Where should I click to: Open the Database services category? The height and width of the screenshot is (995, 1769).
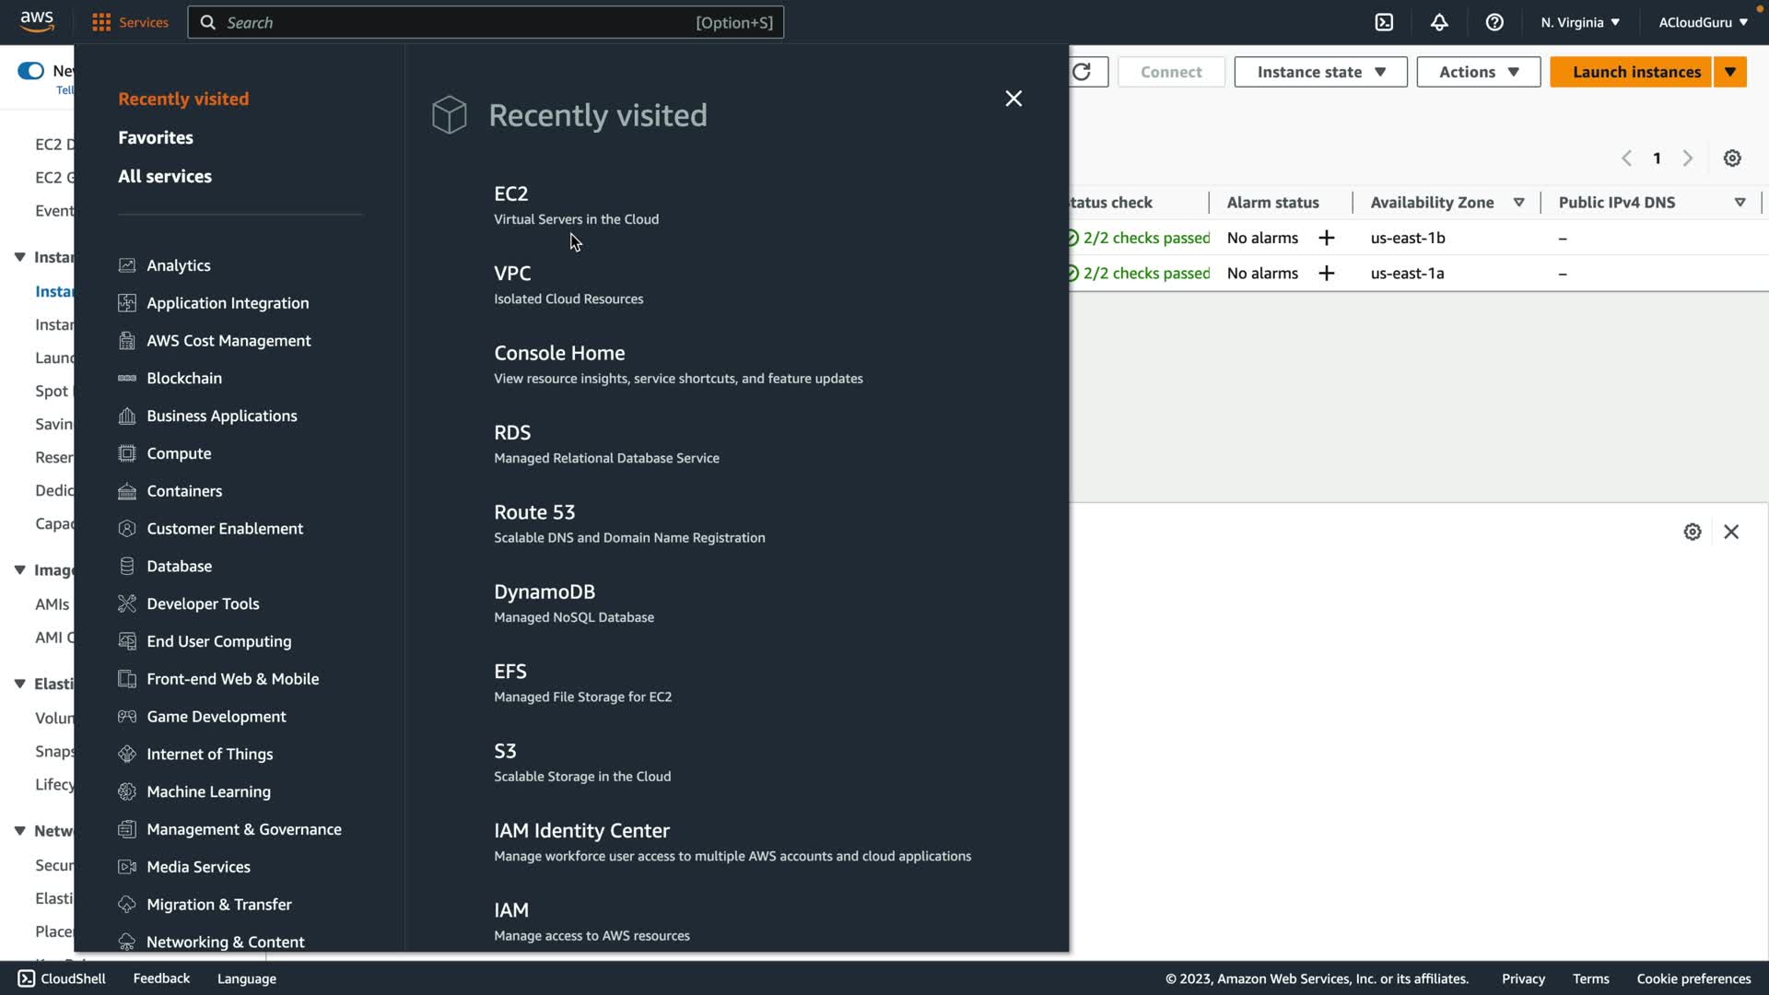tap(179, 566)
